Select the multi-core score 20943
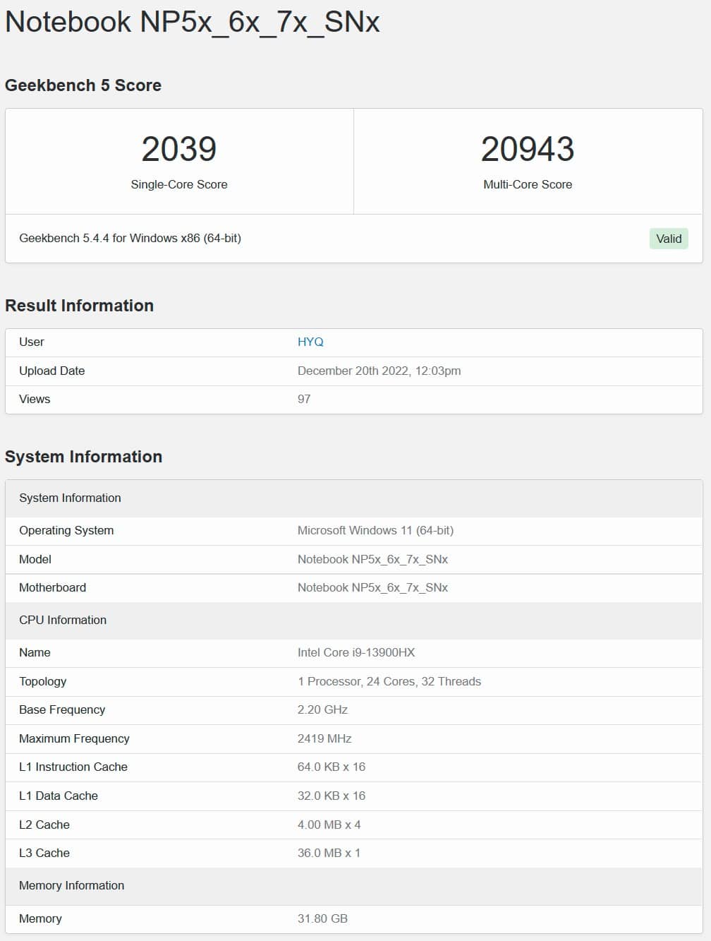The height and width of the screenshot is (941, 711). (528, 149)
